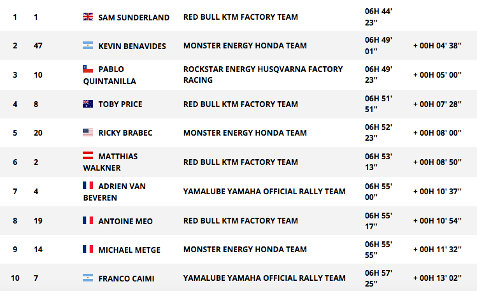Click bike number 47 in second row

(x=38, y=46)
